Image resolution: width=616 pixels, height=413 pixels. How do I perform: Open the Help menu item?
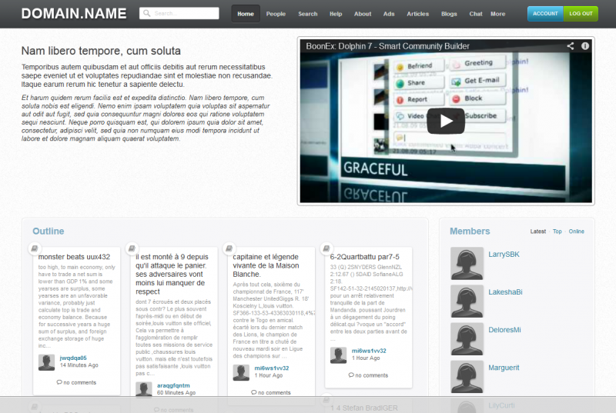click(x=336, y=14)
